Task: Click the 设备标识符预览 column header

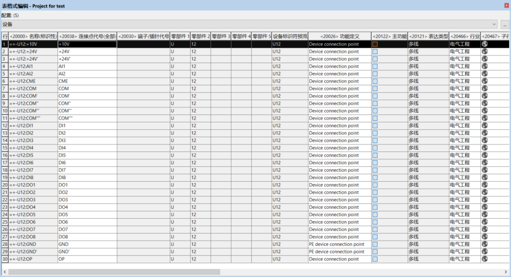Action: click(290, 36)
